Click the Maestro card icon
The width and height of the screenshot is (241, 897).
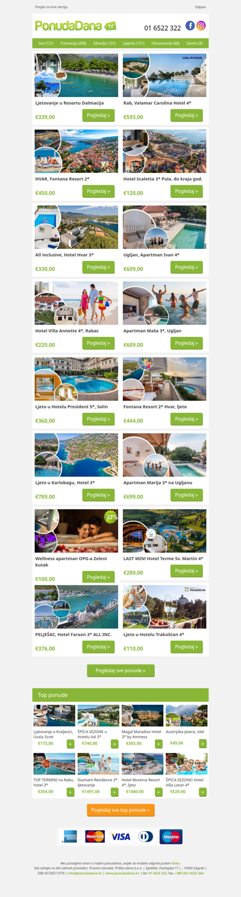[171, 837]
